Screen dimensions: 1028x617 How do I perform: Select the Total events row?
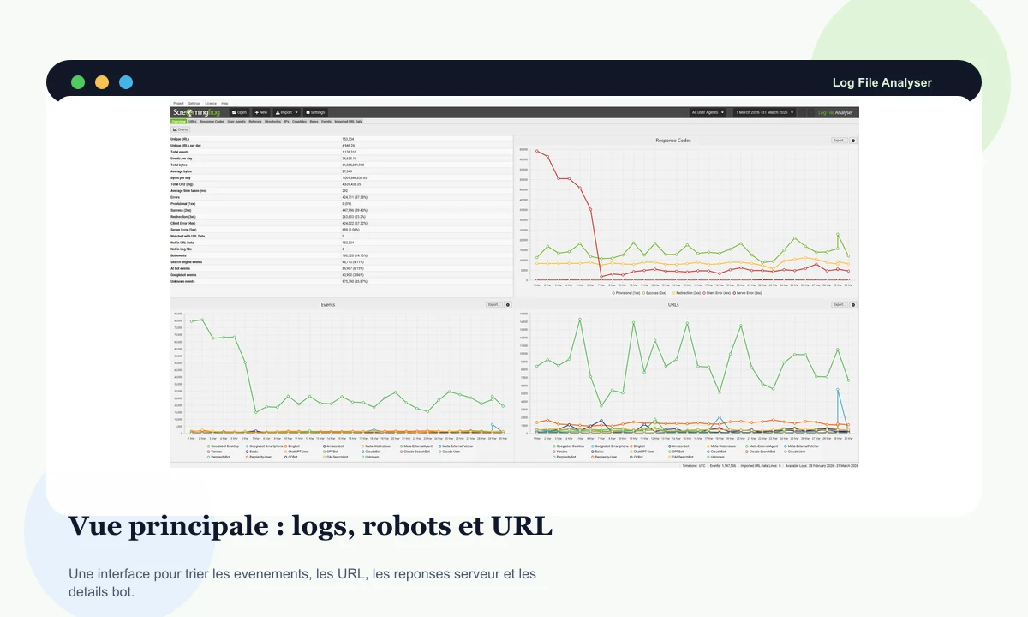point(341,152)
